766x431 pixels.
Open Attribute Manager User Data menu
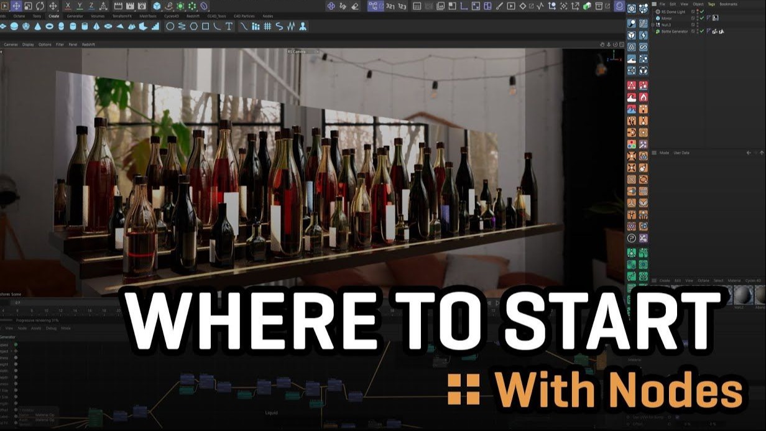(681, 153)
